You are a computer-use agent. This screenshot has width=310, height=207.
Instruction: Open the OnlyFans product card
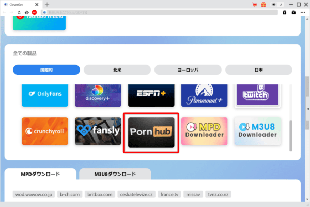pyautogui.click(x=45, y=95)
